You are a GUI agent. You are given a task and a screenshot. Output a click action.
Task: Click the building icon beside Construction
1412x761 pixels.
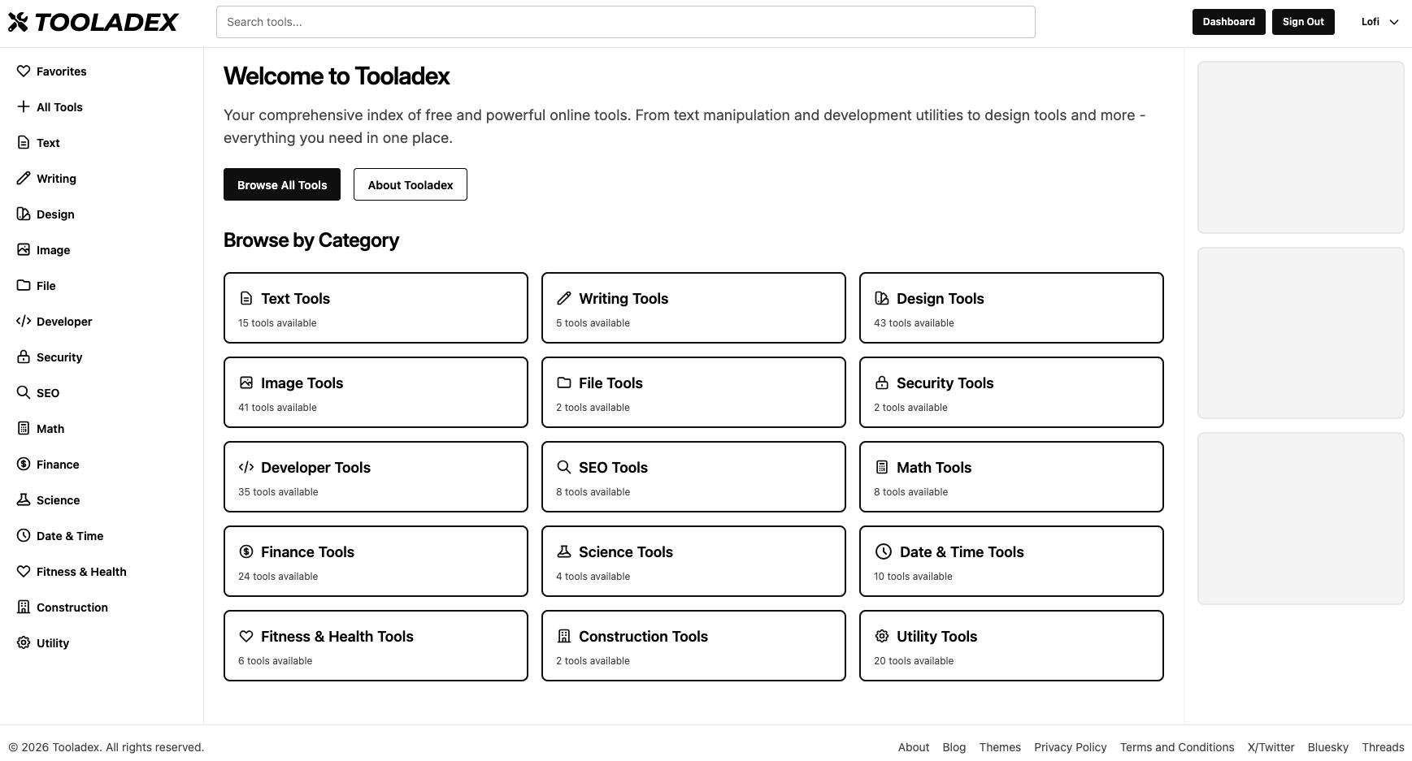coord(24,608)
